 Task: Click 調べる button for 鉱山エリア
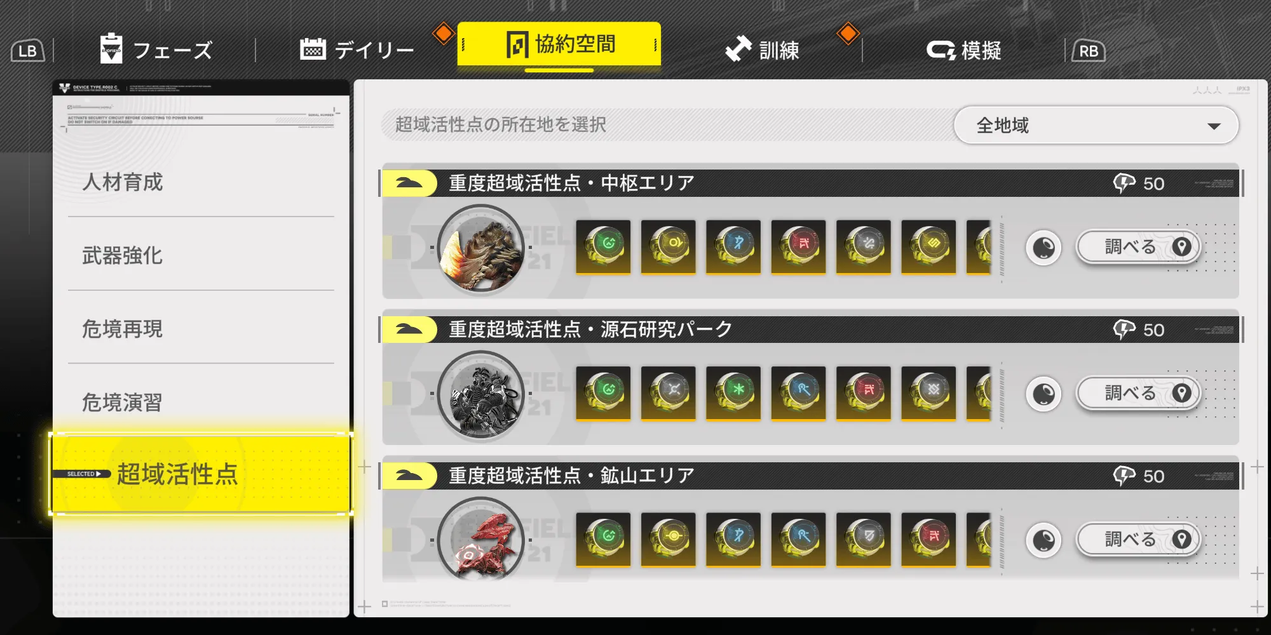tap(1138, 539)
